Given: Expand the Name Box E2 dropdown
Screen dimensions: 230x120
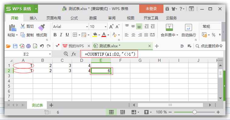Looking at the screenshot, I should [x=50, y=54].
